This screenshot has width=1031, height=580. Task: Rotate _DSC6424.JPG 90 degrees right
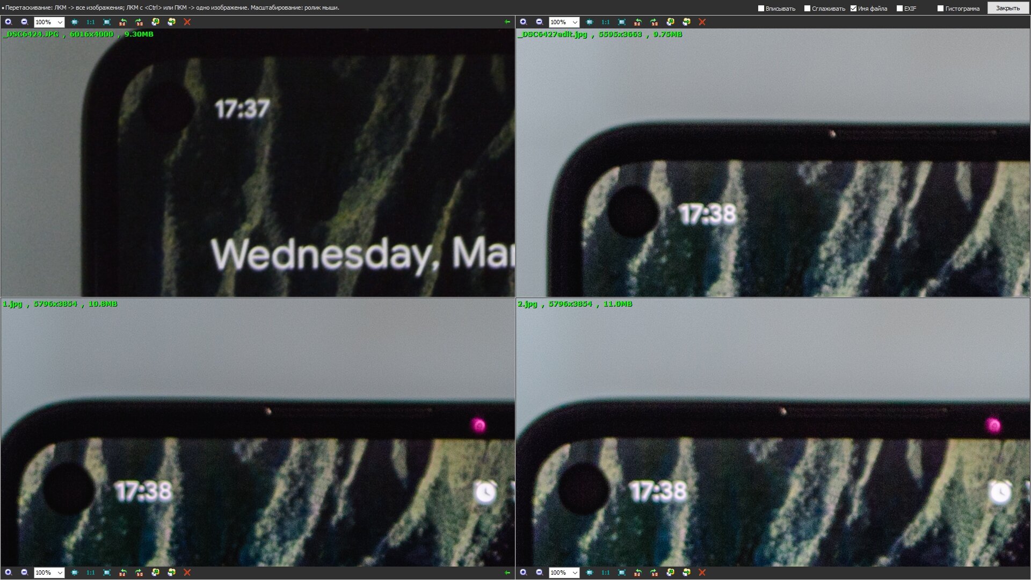tap(139, 22)
